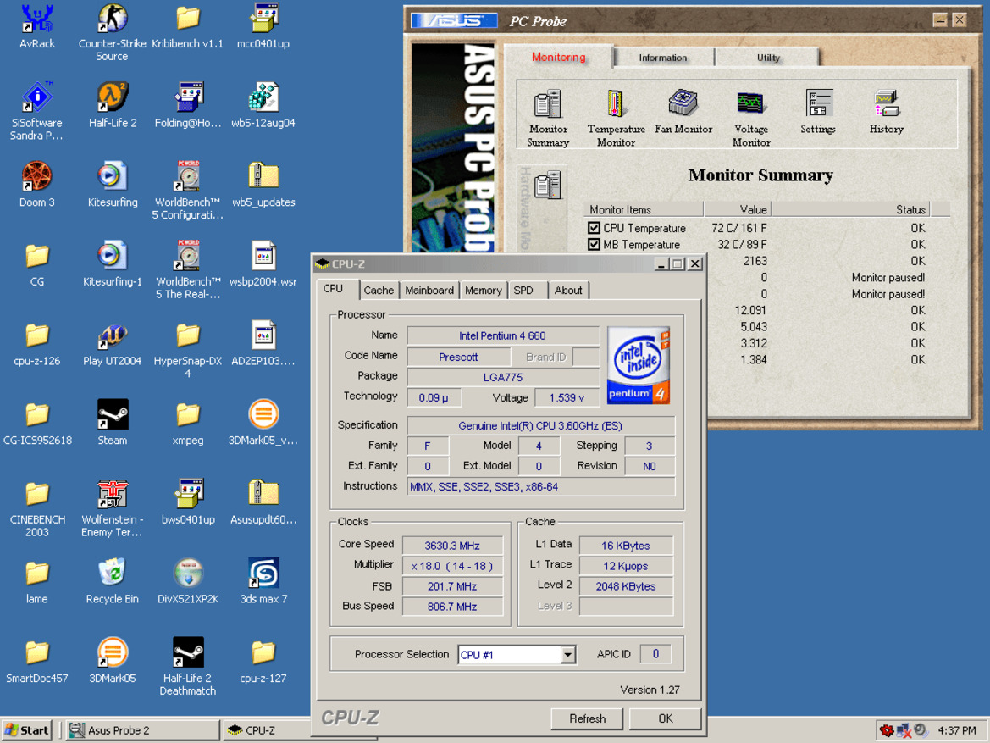Viewport: 990px width, 743px height.
Task: Open Fan Monitor in PC Probe
Action: tap(683, 112)
